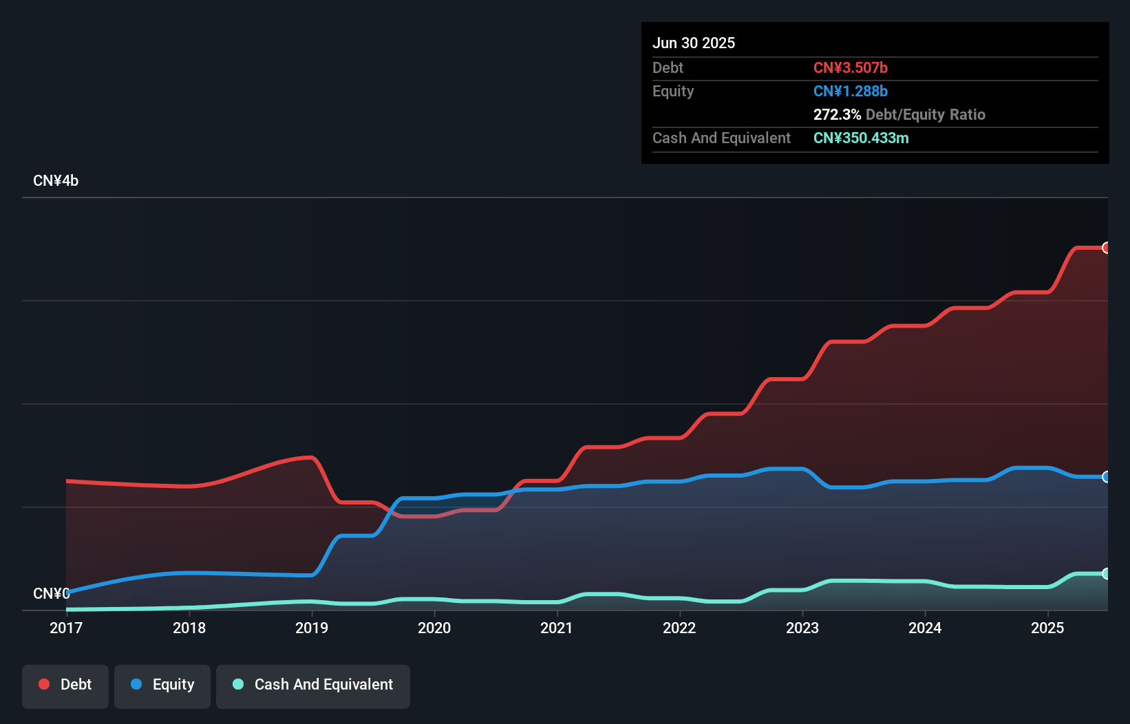
Task: Click the blue CN¥1.288b equity value
Action: click(851, 91)
